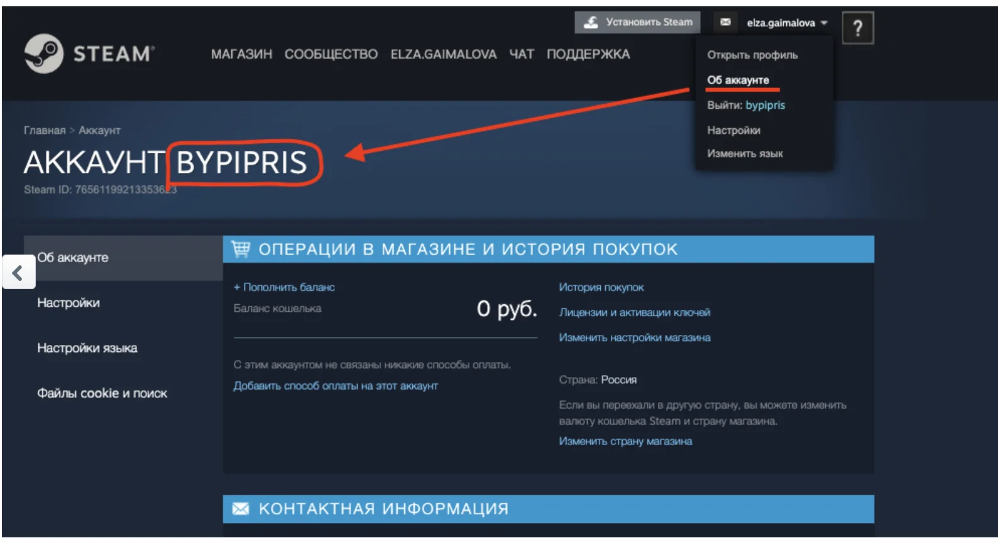Click the + Пополнить баланс link

coord(284,287)
